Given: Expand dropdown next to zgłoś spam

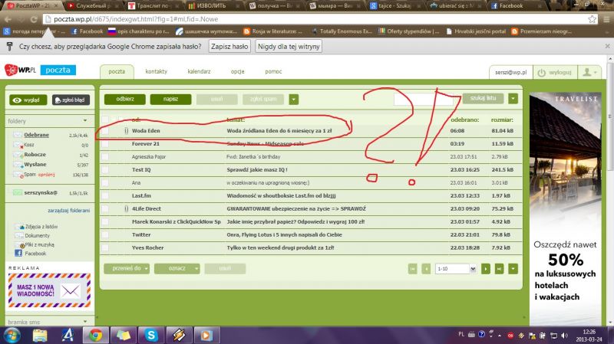Looking at the screenshot, I should click(x=294, y=100).
